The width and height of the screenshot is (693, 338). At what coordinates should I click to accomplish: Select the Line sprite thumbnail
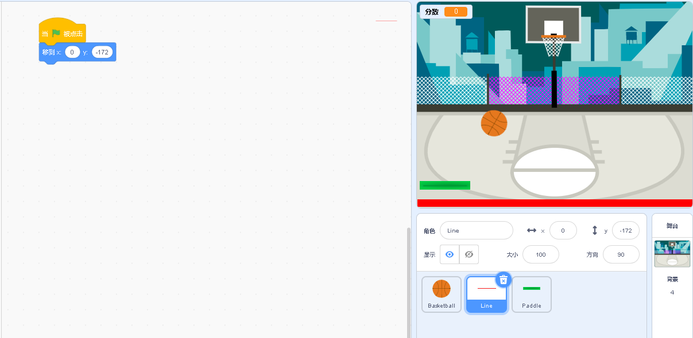click(486, 294)
